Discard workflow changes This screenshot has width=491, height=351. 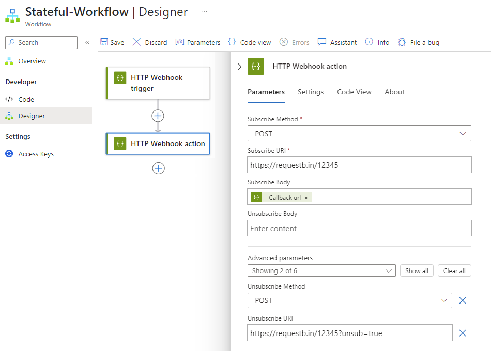150,42
